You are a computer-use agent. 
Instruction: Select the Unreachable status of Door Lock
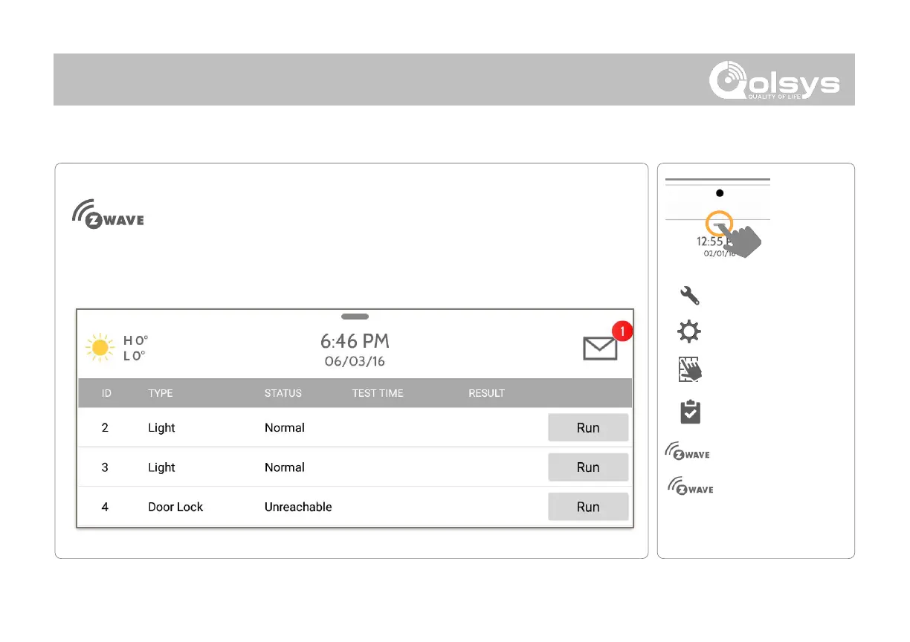pos(298,507)
